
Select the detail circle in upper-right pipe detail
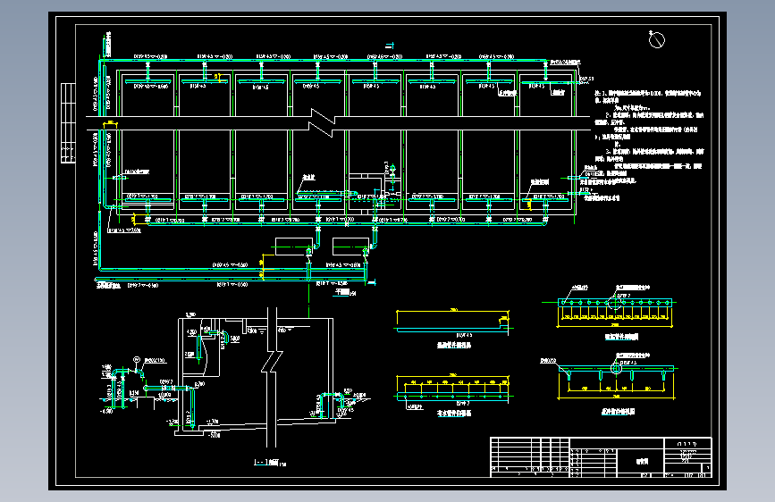[x=615, y=302]
